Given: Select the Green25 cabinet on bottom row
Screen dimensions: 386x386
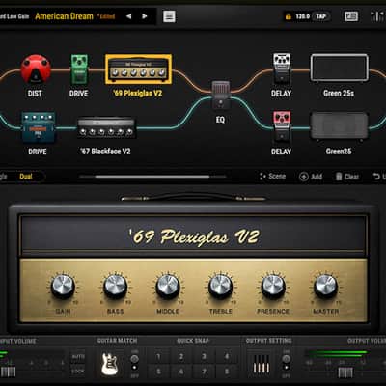Looking at the screenshot, I should click(x=339, y=126).
